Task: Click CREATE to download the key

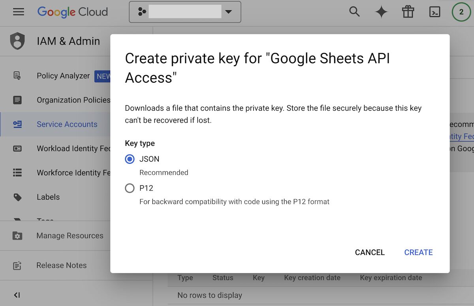Action: click(x=418, y=252)
